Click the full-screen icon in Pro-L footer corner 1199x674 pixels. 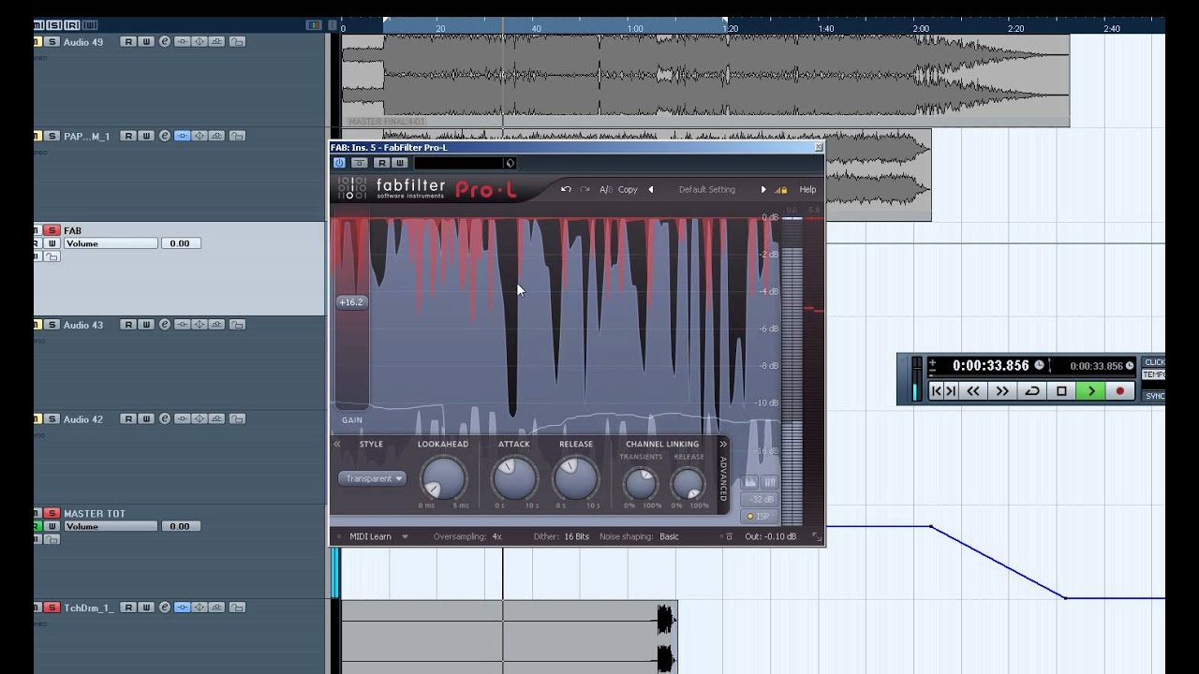(816, 536)
